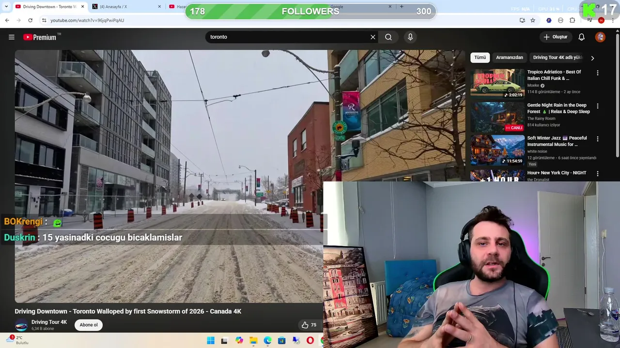The image size is (620, 348).
Task: Switch to '(4) Anasayfa / X' tab
Action: tap(126, 7)
